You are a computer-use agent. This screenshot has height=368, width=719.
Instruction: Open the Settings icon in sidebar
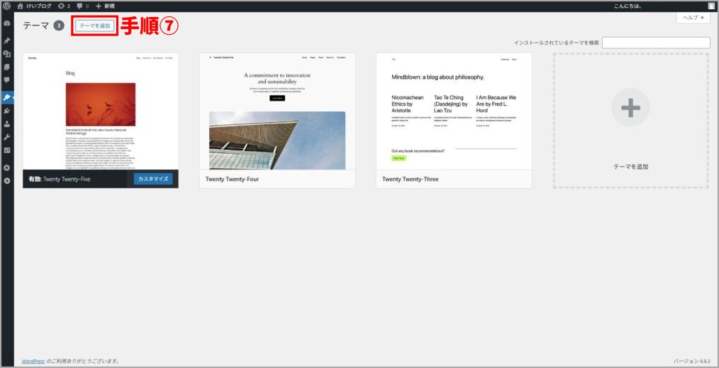tap(7, 167)
